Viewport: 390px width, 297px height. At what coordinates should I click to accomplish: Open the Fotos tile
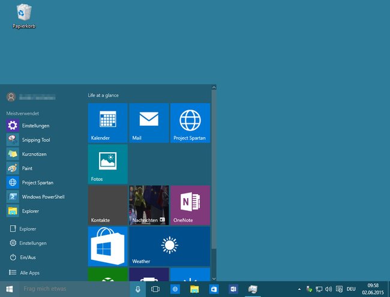pos(107,164)
